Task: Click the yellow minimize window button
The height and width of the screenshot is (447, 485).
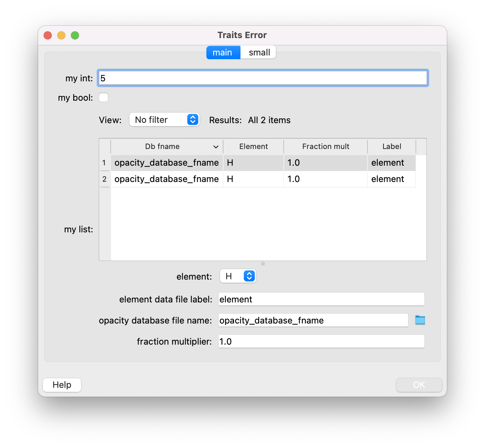Action: 61,35
